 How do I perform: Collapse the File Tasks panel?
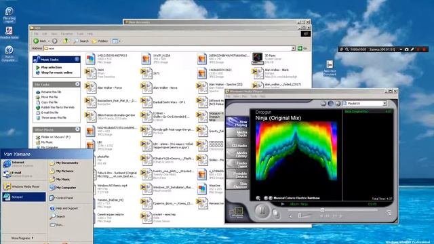[x=77, y=84]
